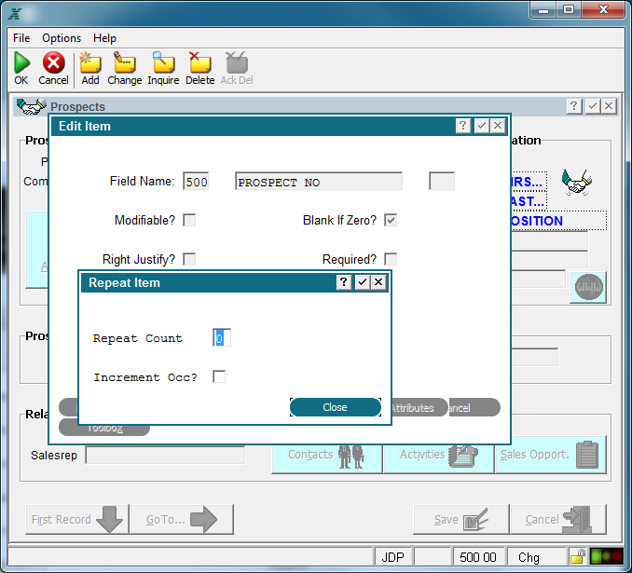Click the Delete toolbar icon
Viewport: 632px width, 573px height.
199,62
